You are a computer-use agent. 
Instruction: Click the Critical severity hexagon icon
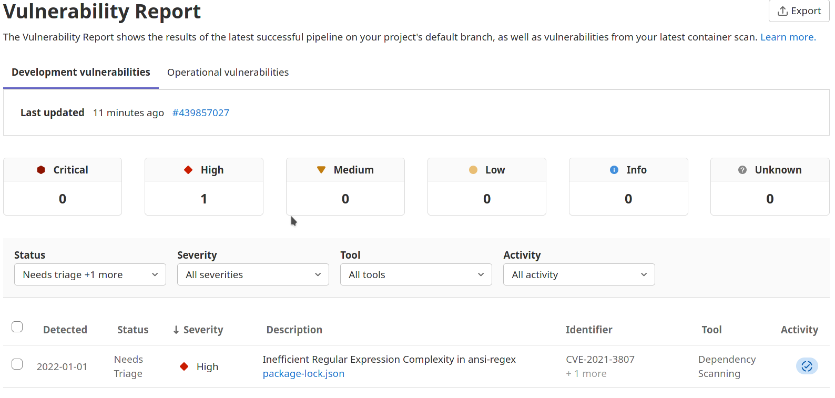click(41, 170)
